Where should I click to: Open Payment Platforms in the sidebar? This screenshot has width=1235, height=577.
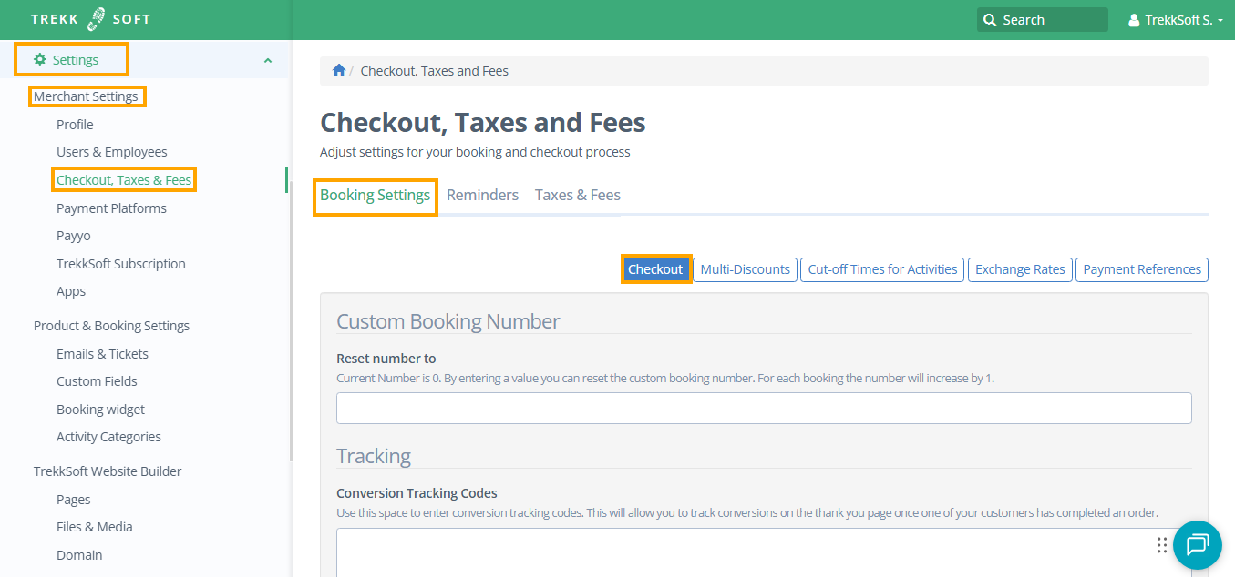pos(111,208)
